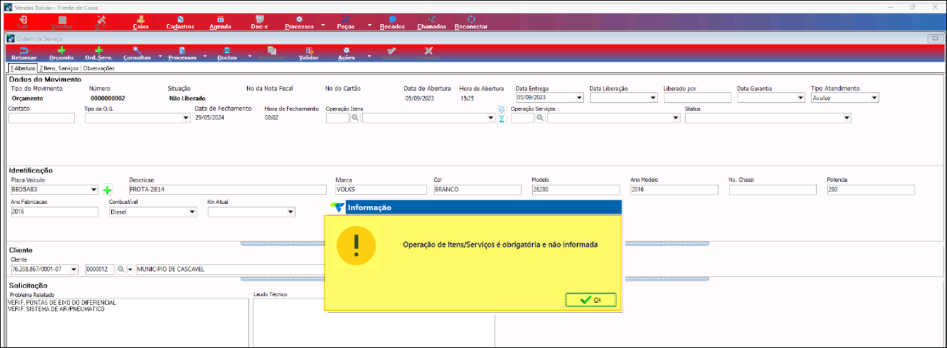947x348 pixels.
Task: Open Caixa from the top toolbar
Action: (140, 23)
